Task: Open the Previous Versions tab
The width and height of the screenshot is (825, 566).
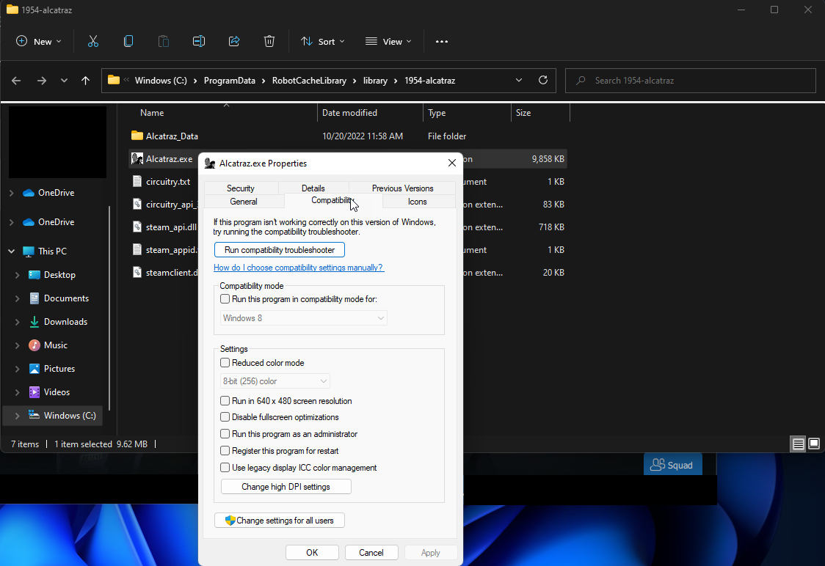Action: 402,188
